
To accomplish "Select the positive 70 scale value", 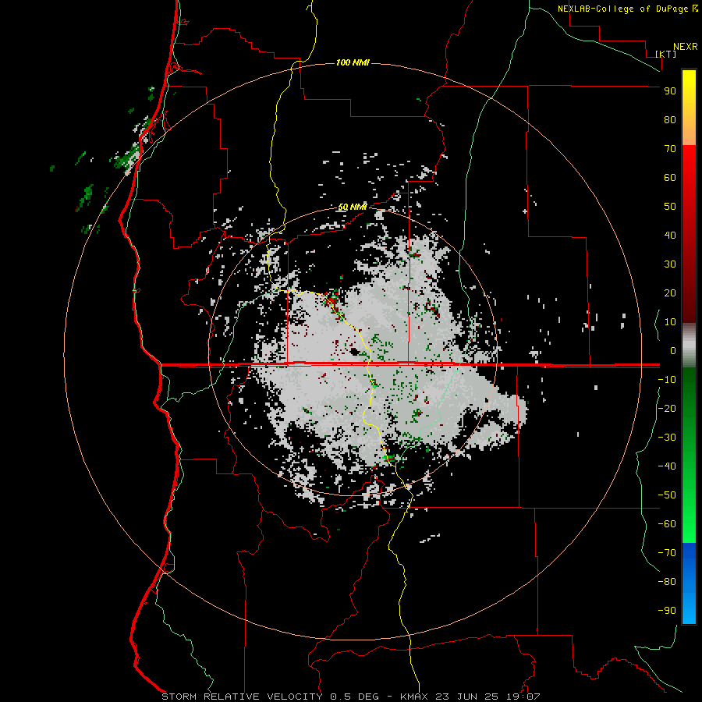I will pos(670,149).
